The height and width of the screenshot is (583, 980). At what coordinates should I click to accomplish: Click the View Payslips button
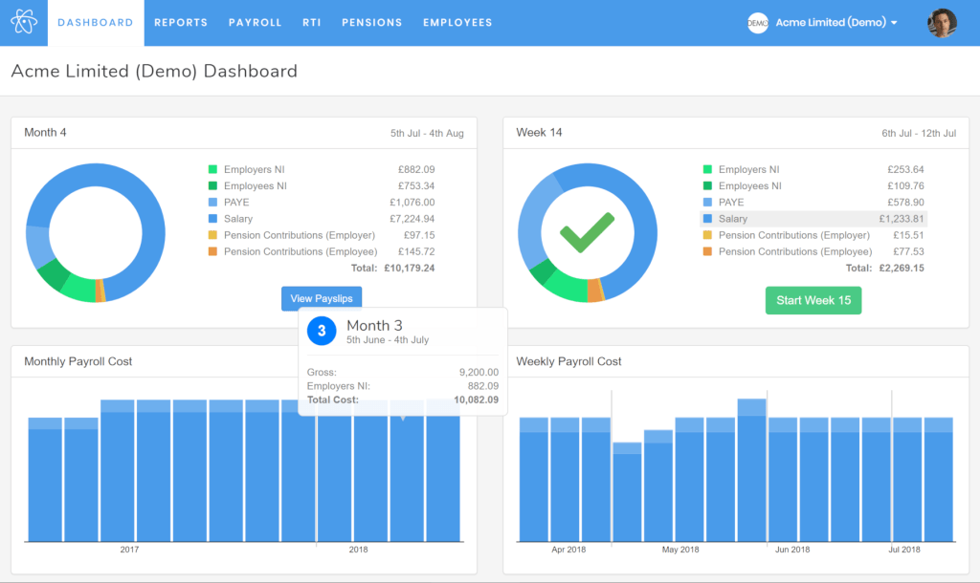click(322, 298)
